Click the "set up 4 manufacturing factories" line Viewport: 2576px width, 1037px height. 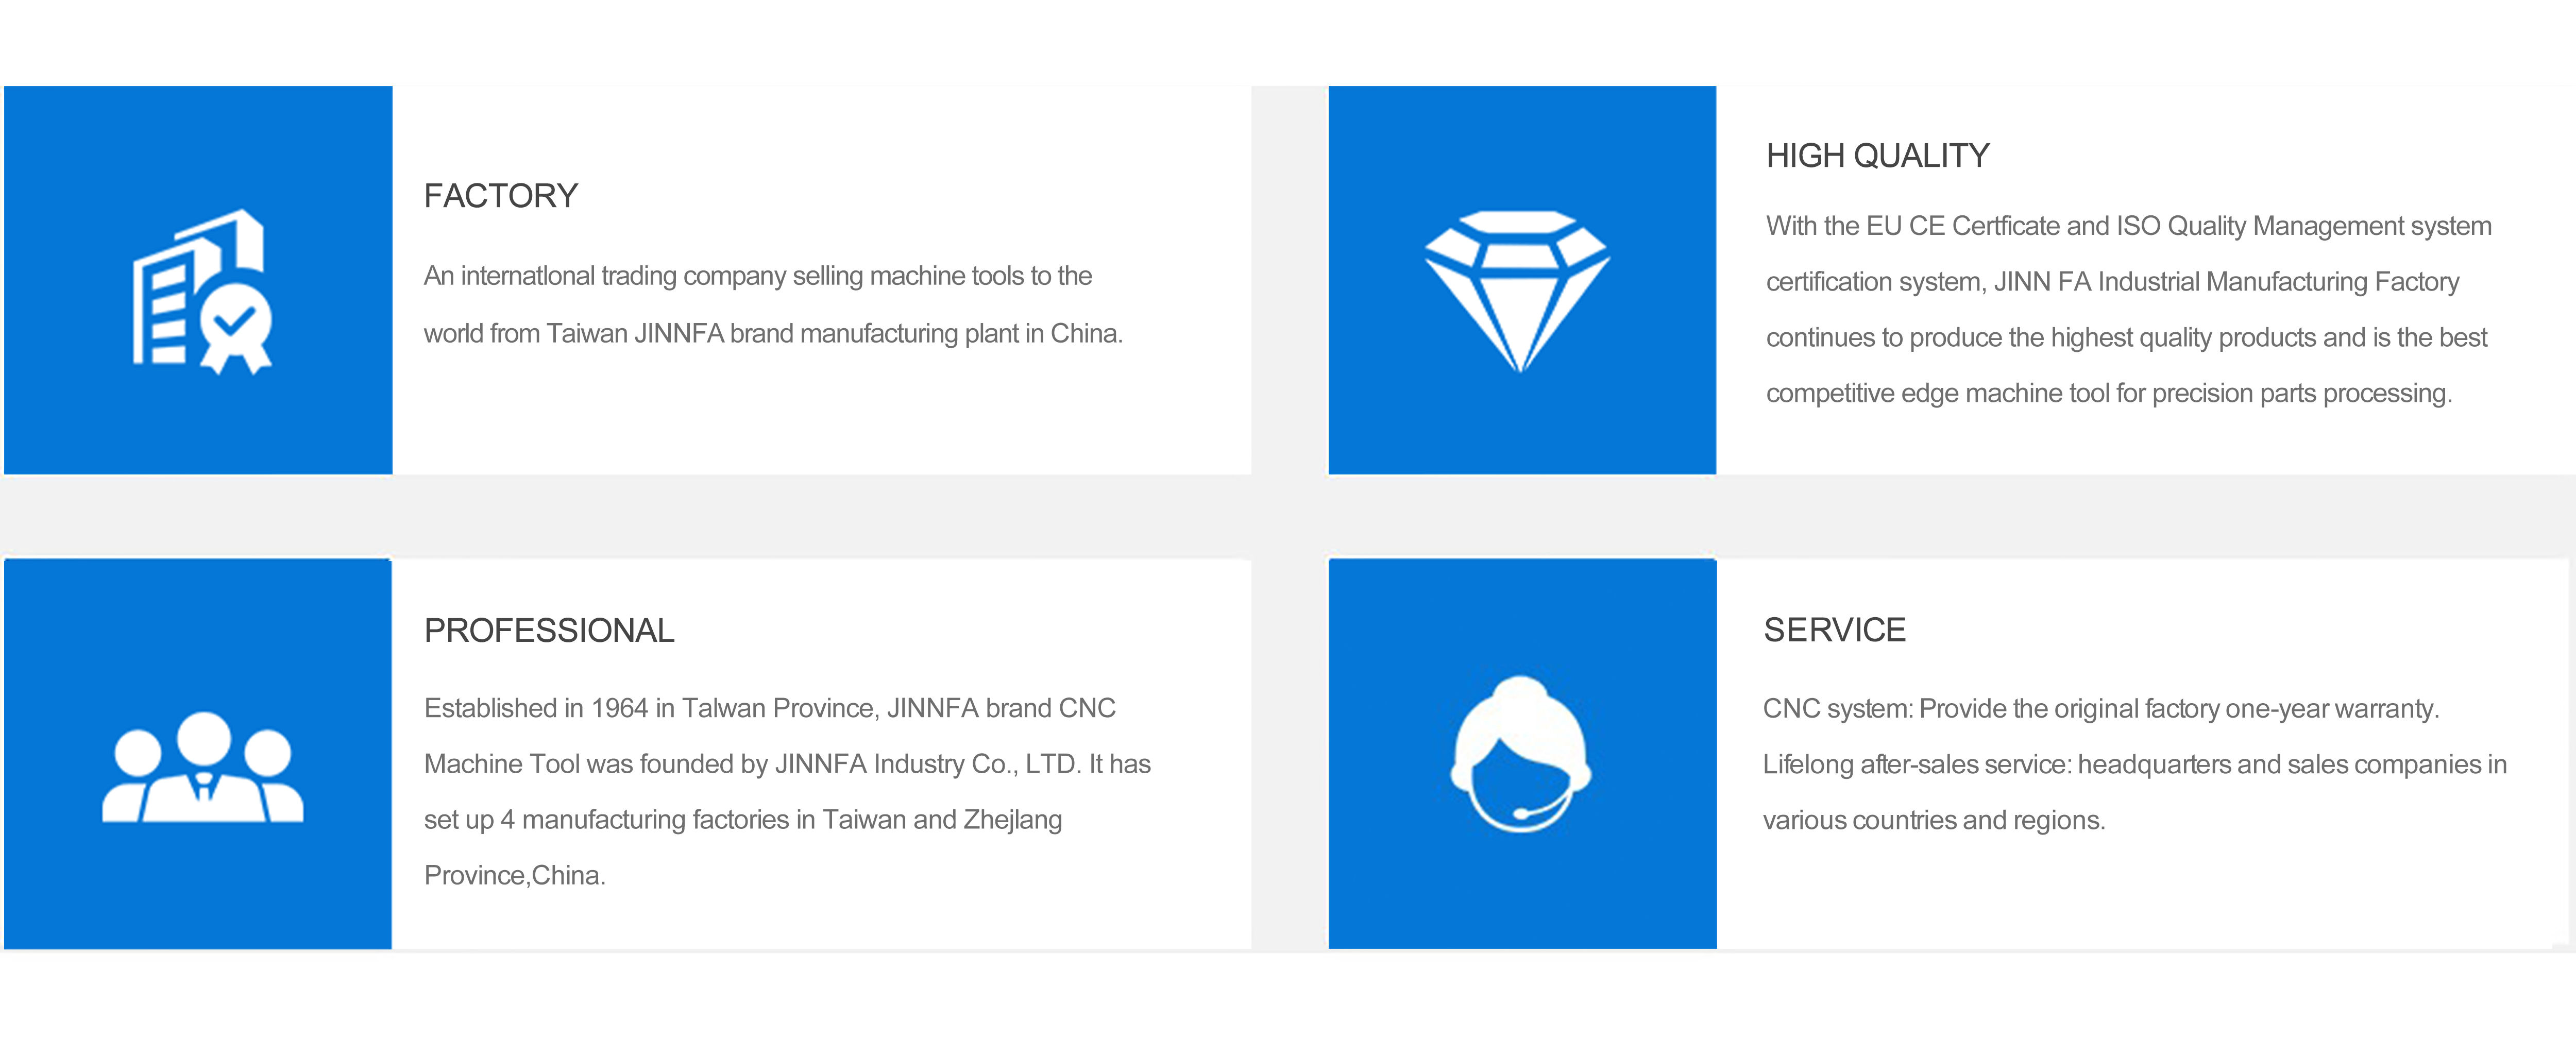(x=742, y=820)
